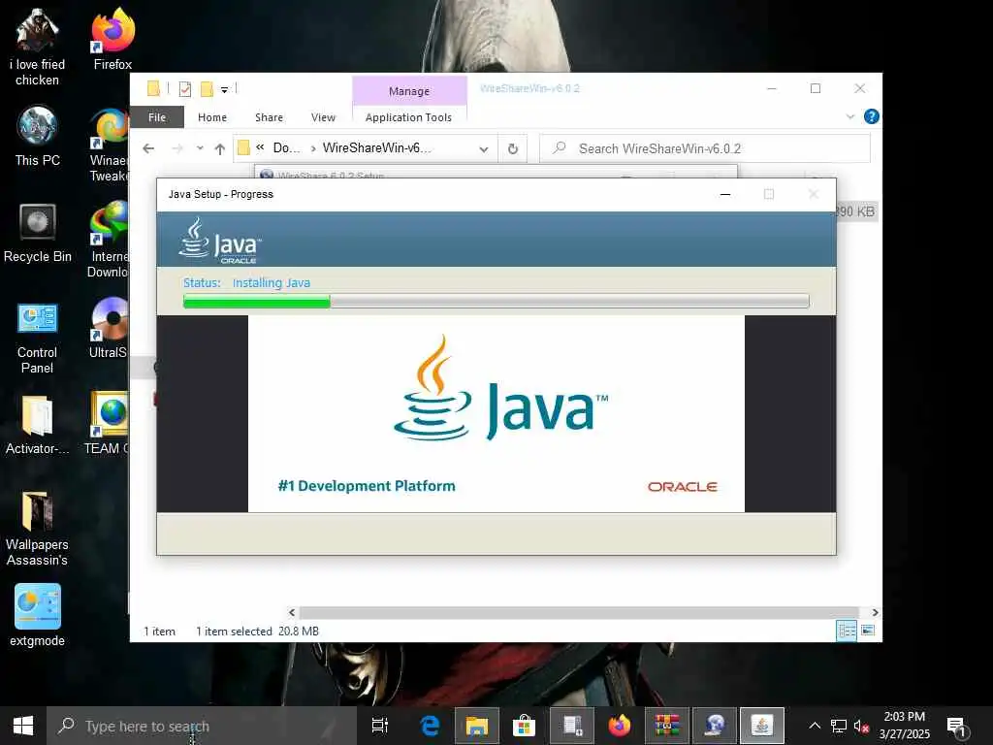
Task: Click the 'Type here to search' taskbar box
Action: click(x=202, y=726)
